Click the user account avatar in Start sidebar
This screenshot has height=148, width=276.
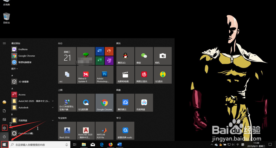4,102
